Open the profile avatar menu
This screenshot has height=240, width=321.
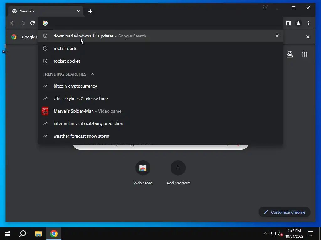coord(298,23)
